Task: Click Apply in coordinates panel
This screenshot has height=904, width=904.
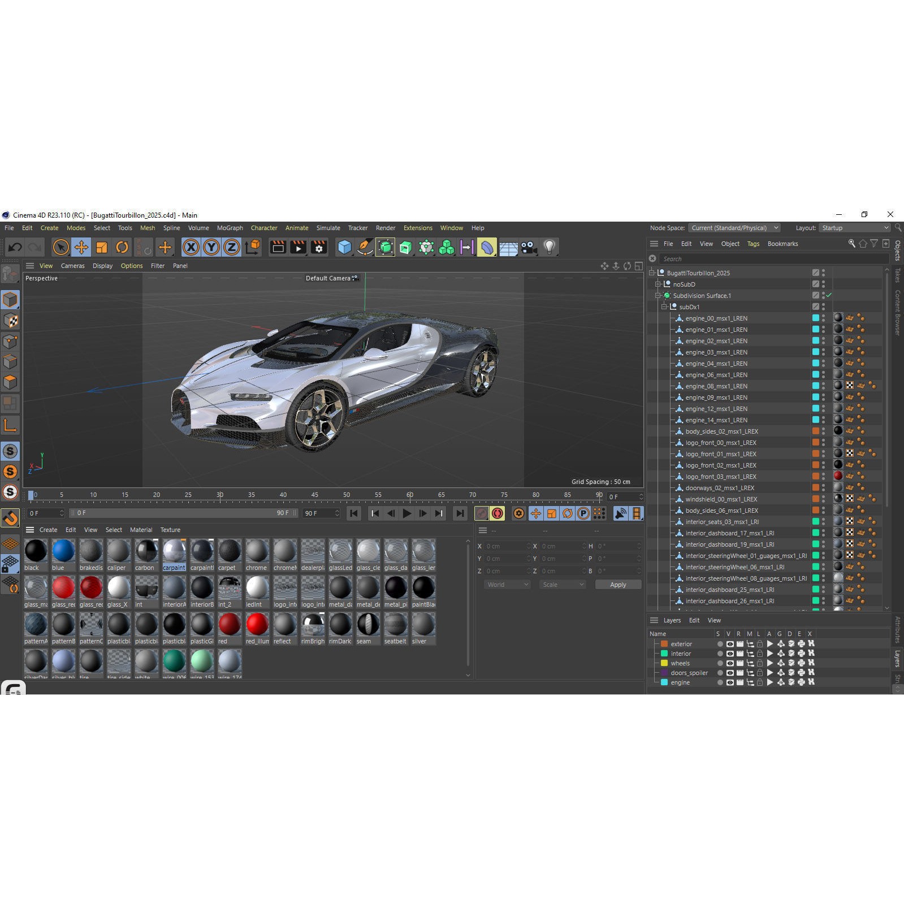Action: click(618, 585)
